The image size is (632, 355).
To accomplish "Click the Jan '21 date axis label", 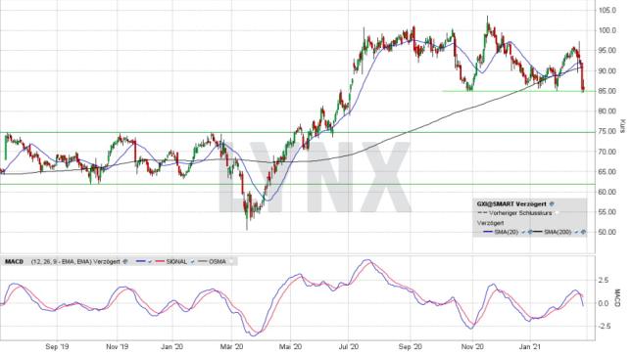I will point(530,346).
